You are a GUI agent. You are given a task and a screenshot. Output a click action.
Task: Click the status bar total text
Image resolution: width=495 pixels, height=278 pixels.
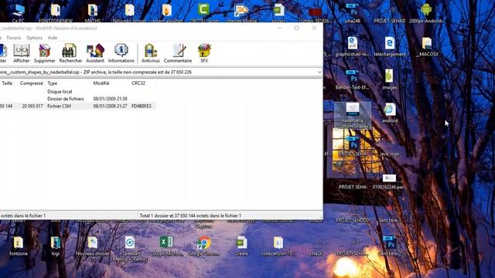190,215
